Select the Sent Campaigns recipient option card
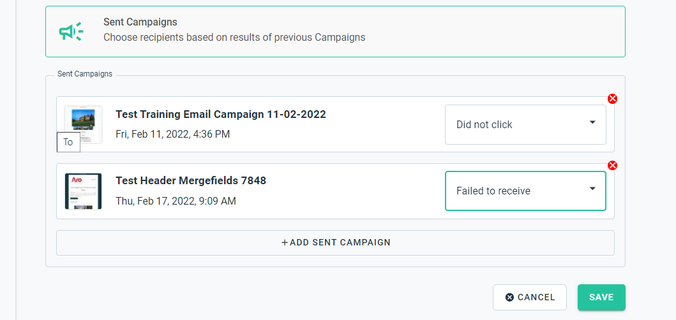Viewport: 676px width, 320px height. 335,31
